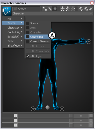Select the IK handles (connected spheres) icon
The height and width of the screenshot is (129, 95).
click(x=45, y=9)
